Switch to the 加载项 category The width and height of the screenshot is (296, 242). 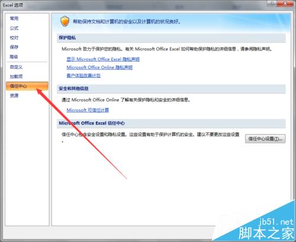click(x=16, y=77)
